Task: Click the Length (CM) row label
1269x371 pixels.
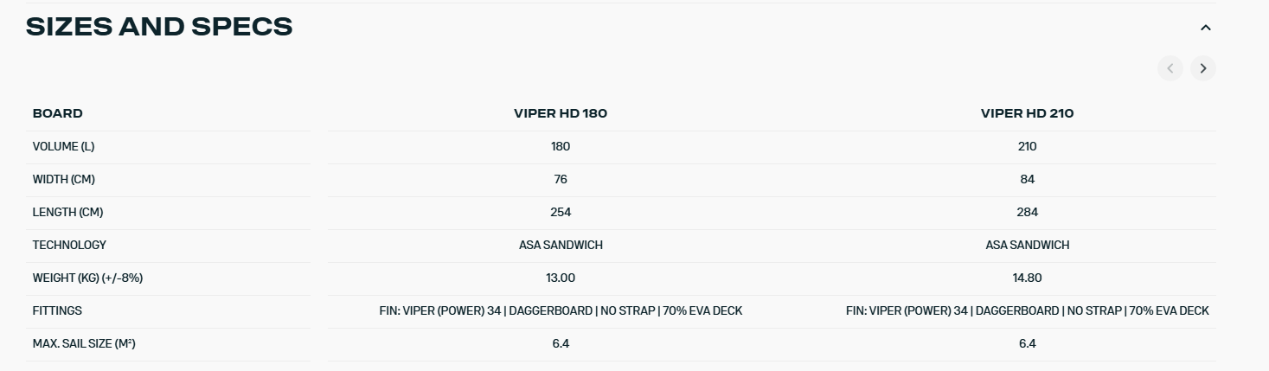Action: click(x=67, y=212)
